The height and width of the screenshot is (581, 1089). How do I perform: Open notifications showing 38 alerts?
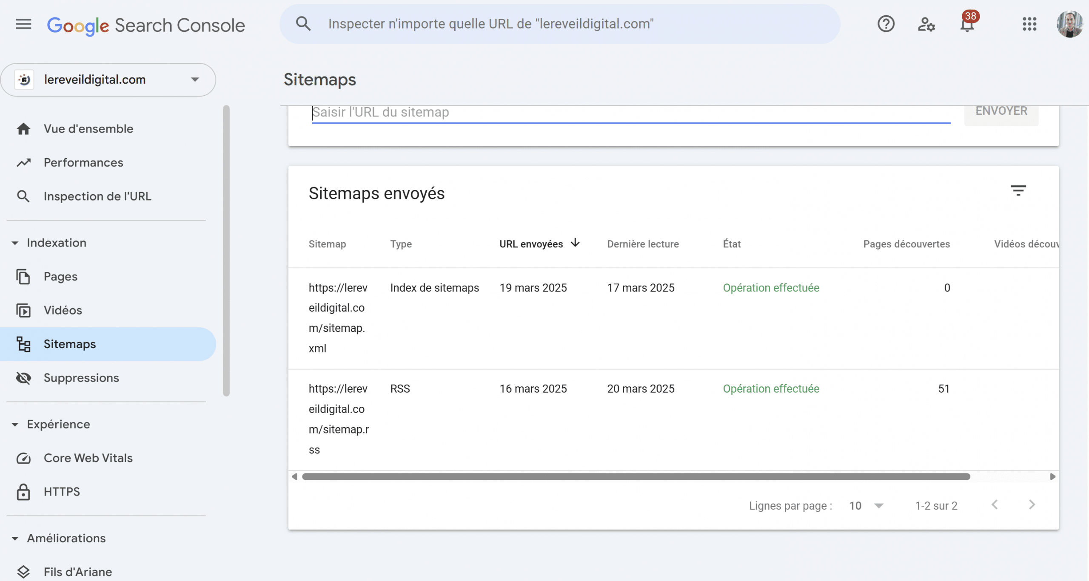click(967, 26)
